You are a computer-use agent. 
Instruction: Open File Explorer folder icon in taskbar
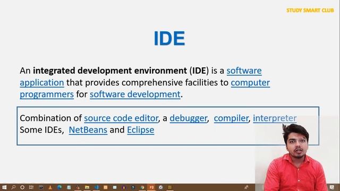87,187
